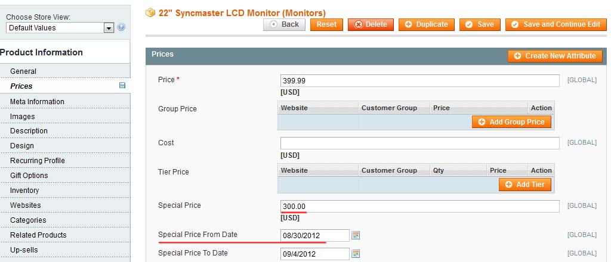Click the Special Price From Date field
This screenshot has height=262, width=611.
[315, 236]
